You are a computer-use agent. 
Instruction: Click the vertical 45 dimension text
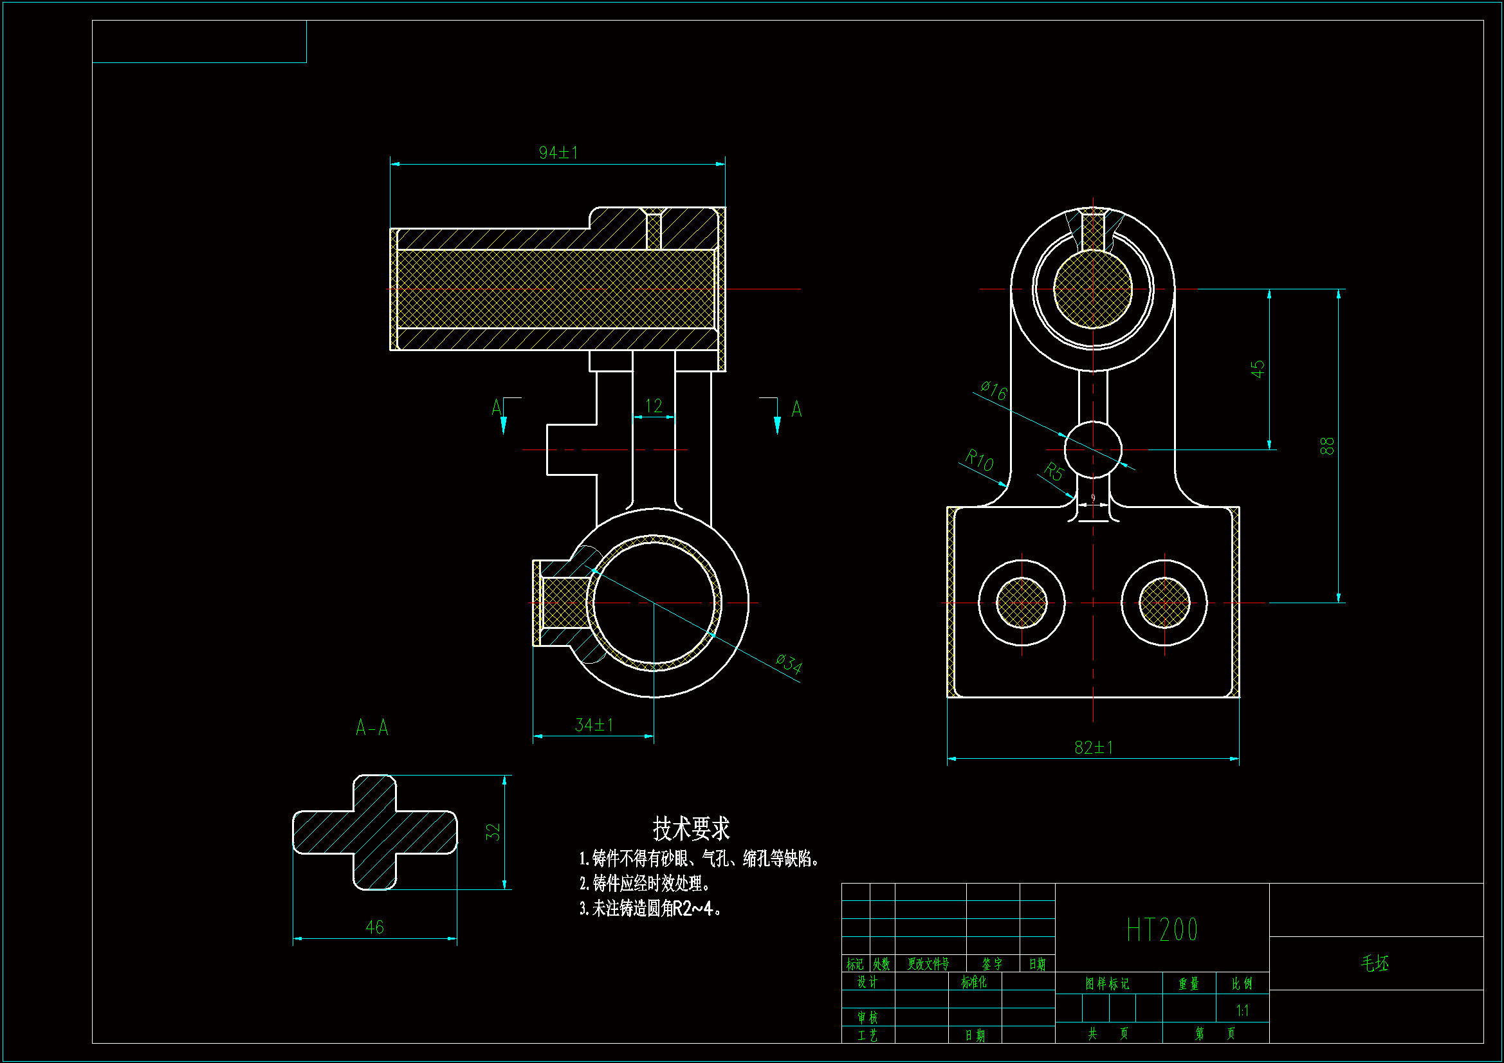coord(1257,368)
